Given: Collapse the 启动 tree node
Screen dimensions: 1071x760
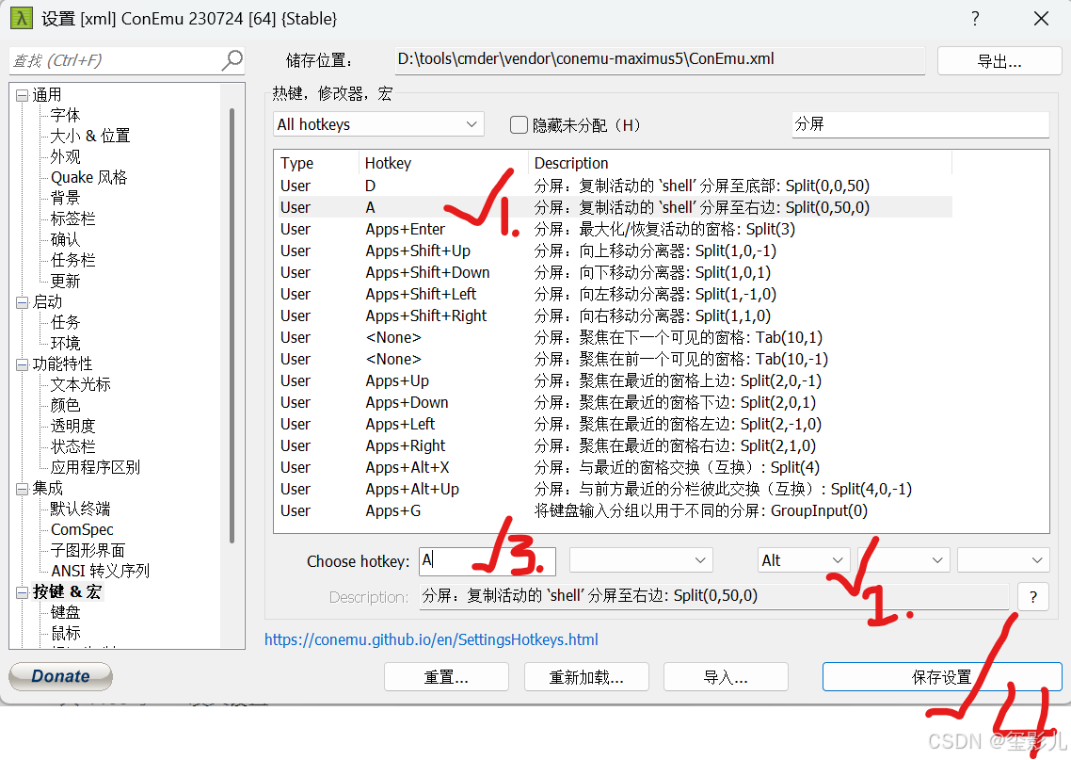Looking at the screenshot, I should click(22, 302).
